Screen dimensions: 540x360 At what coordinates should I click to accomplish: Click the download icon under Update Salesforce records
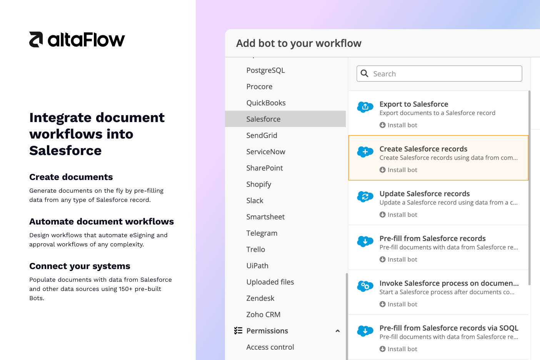coord(382,215)
